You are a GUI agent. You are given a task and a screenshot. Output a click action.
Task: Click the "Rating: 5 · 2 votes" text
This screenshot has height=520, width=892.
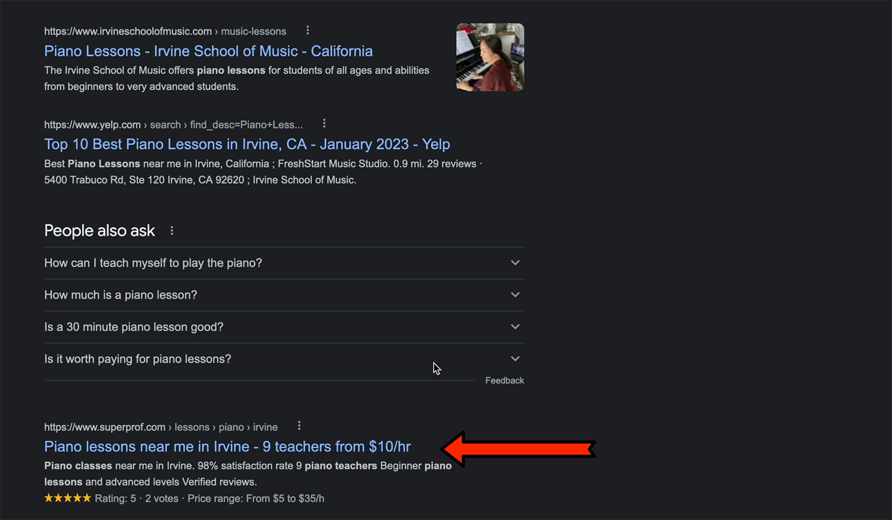[x=137, y=499]
